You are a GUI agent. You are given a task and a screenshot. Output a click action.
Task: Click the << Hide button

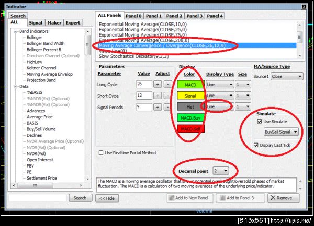(x=107, y=198)
